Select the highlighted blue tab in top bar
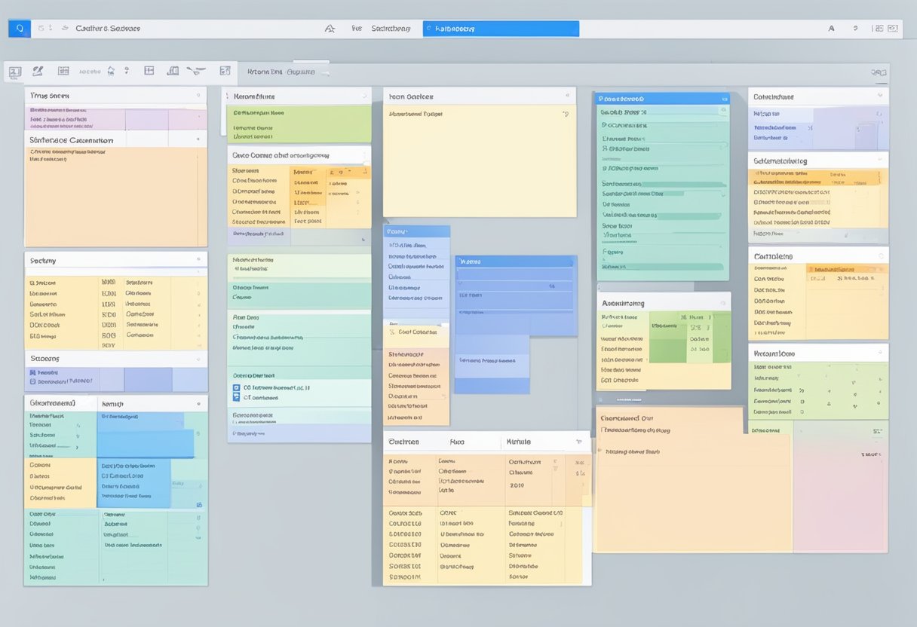The image size is (917, 627). [x=501, y=29]
